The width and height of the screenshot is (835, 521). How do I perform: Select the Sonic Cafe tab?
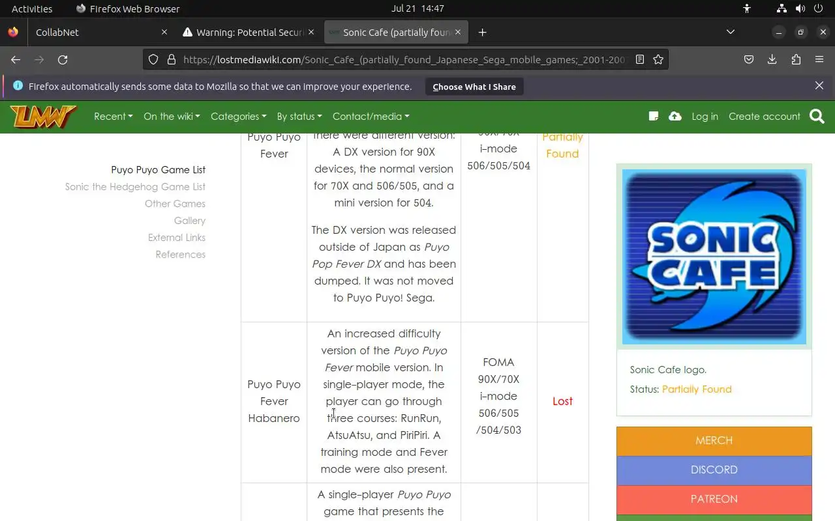395,32
